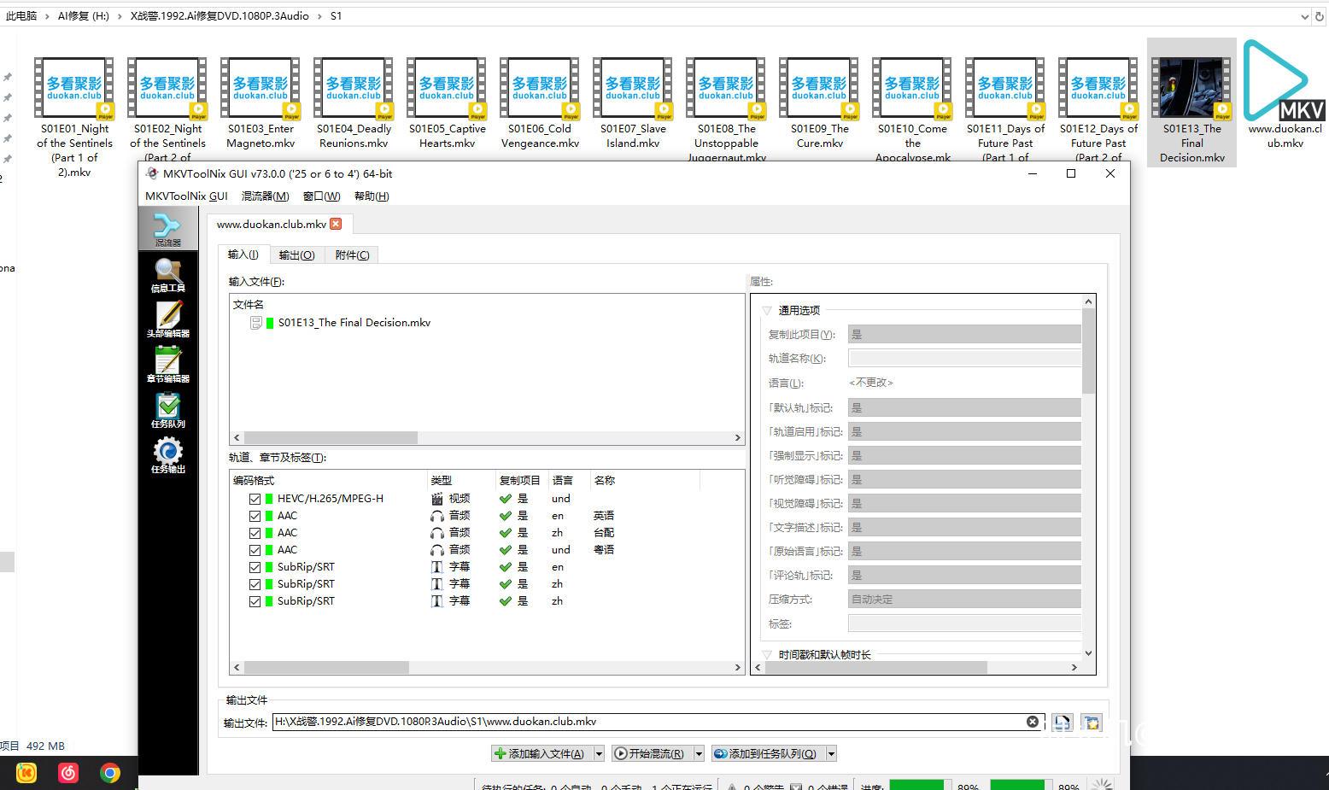Uncheck the AAC 粤语 audio track checkbox
Image resolution: width=1329 pixels, height=790 pixels.
tap(255, 550)
